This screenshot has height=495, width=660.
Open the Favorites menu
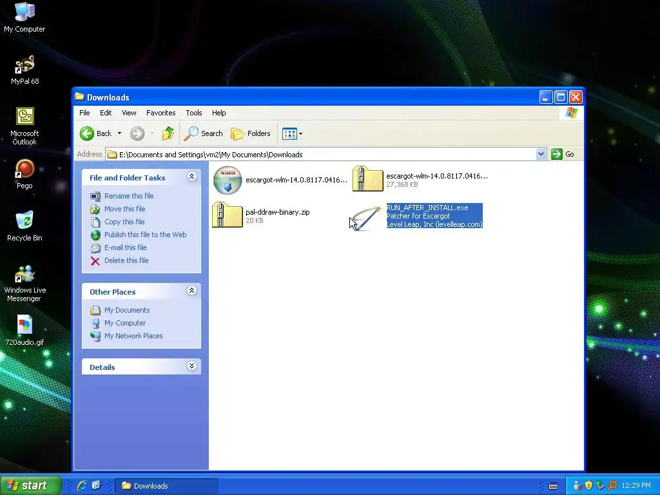coord(160,113)
